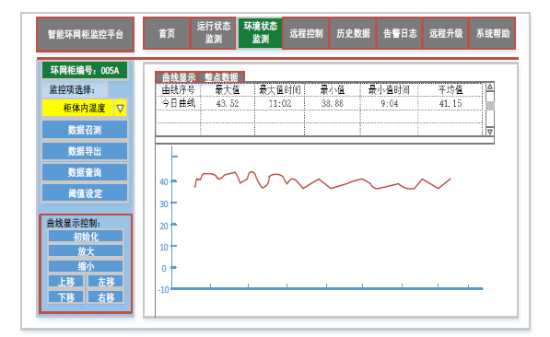Go to 运行状态监测 page
Image resolution: width=550 pixels, height=337 pixels.
213,33
